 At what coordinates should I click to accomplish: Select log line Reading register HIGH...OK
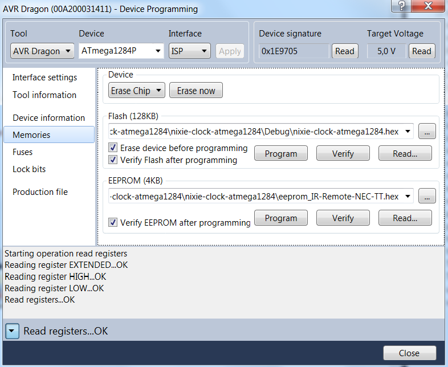(55, 276)
